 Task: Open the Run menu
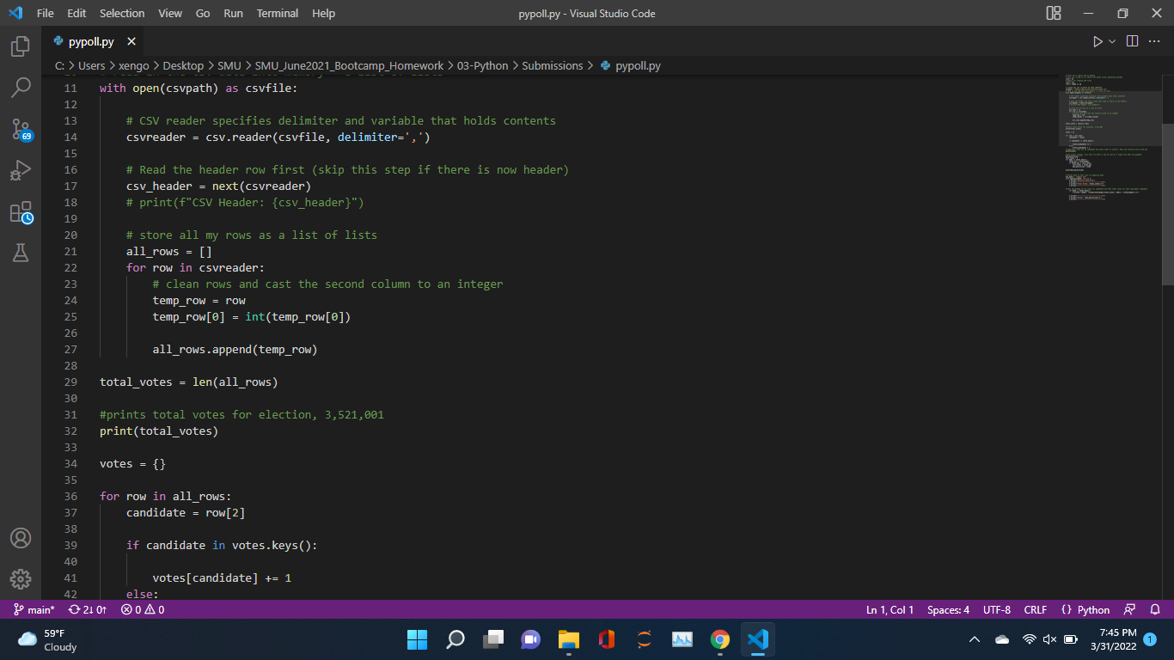tap(233, 13)
